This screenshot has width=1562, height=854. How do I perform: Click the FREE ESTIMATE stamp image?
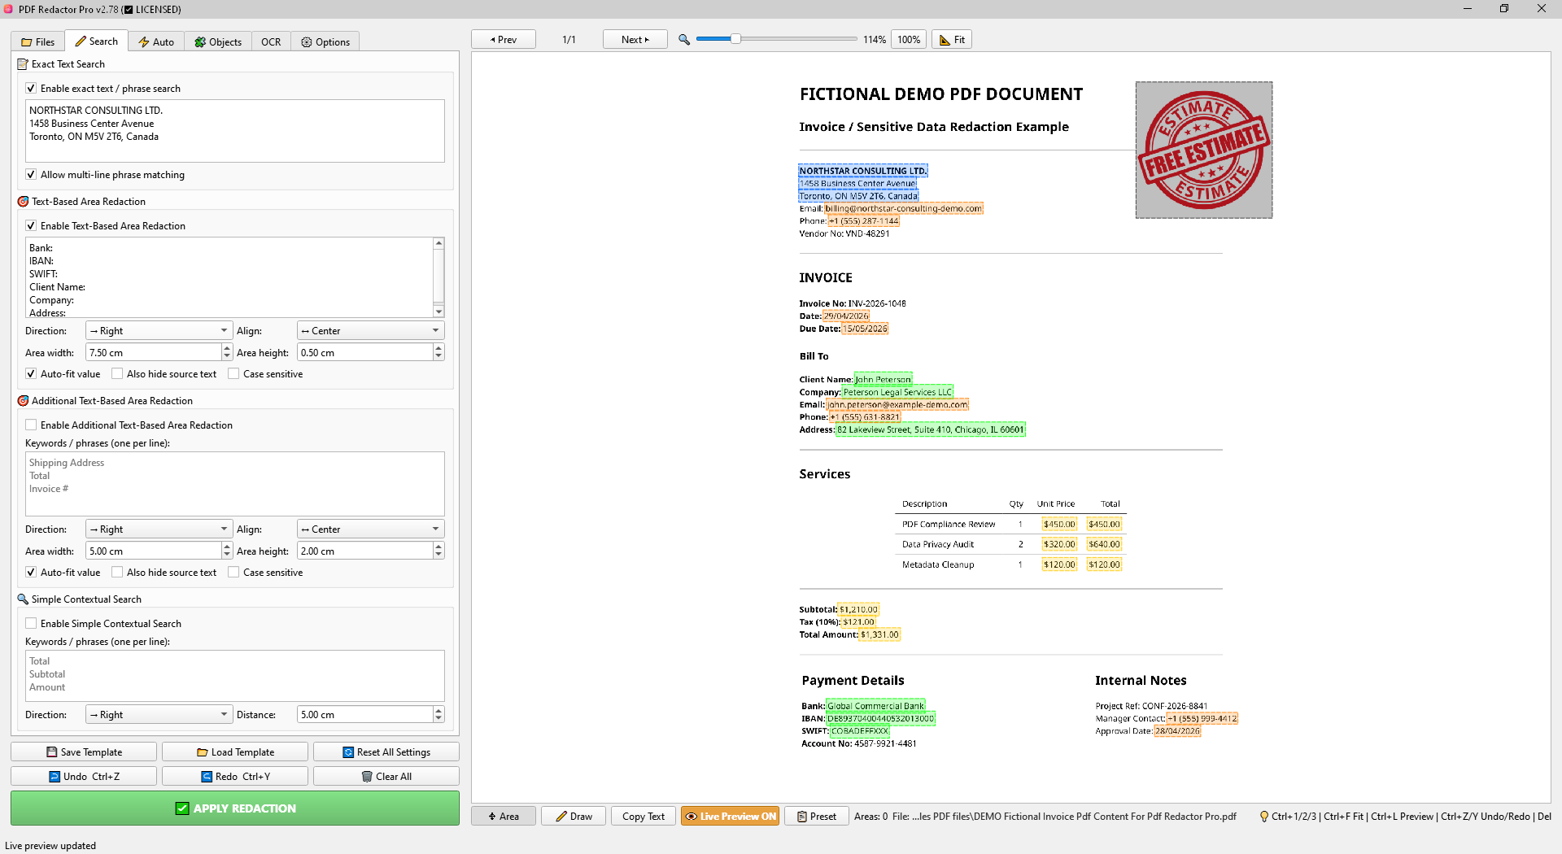point(1204,150)
